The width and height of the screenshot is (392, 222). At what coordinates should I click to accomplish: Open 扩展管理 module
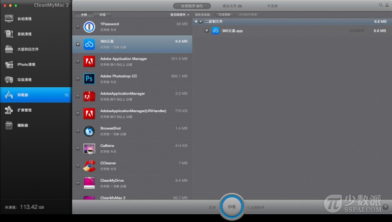coord(36,110)
